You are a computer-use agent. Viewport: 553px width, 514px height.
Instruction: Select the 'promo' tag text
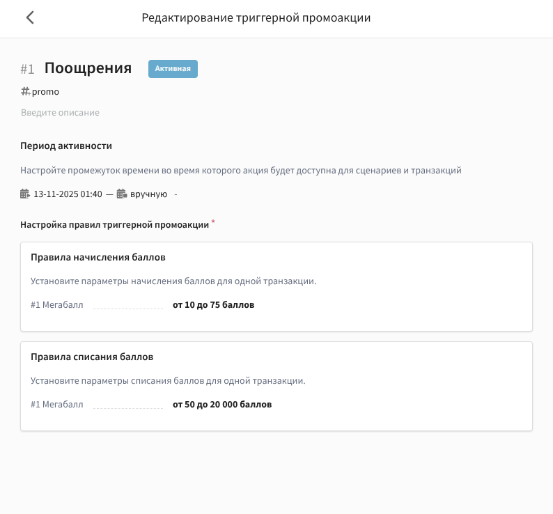coord(46,92)
